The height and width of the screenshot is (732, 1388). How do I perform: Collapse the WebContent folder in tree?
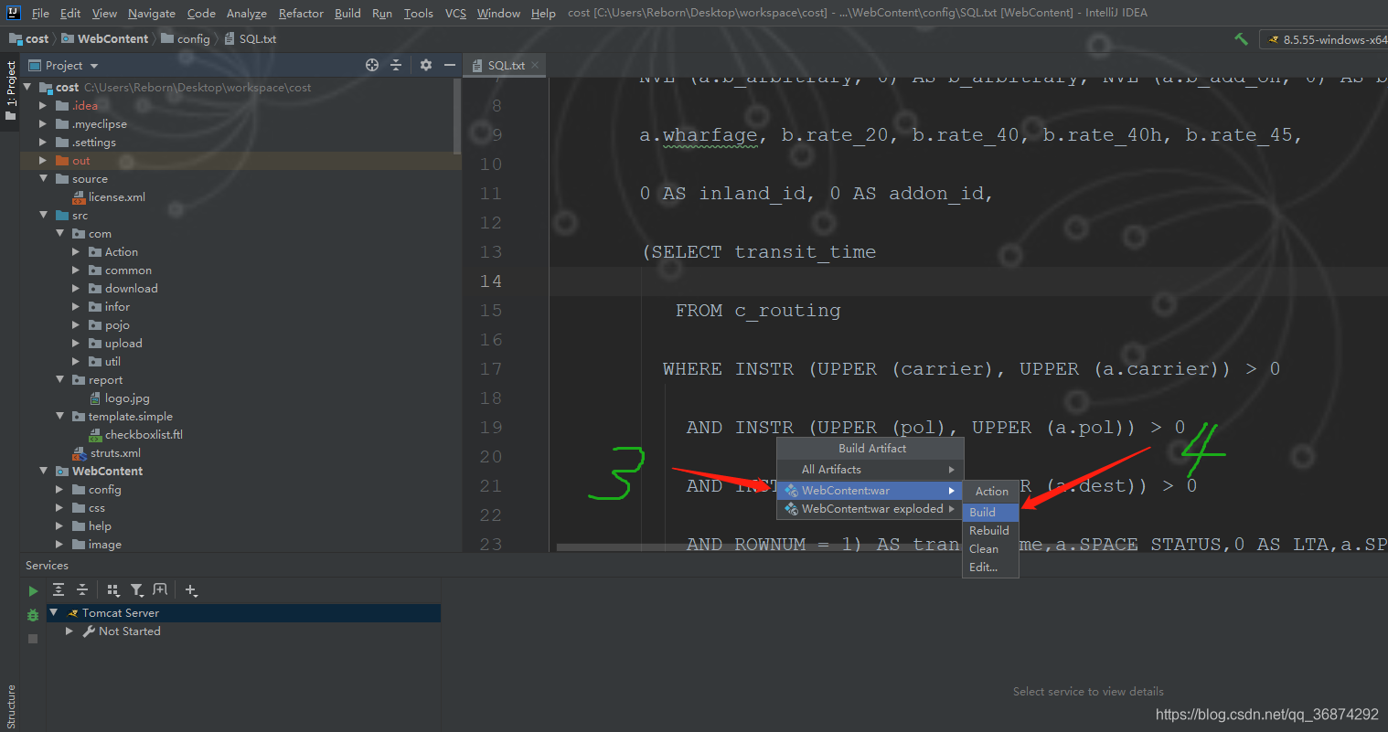43,471
